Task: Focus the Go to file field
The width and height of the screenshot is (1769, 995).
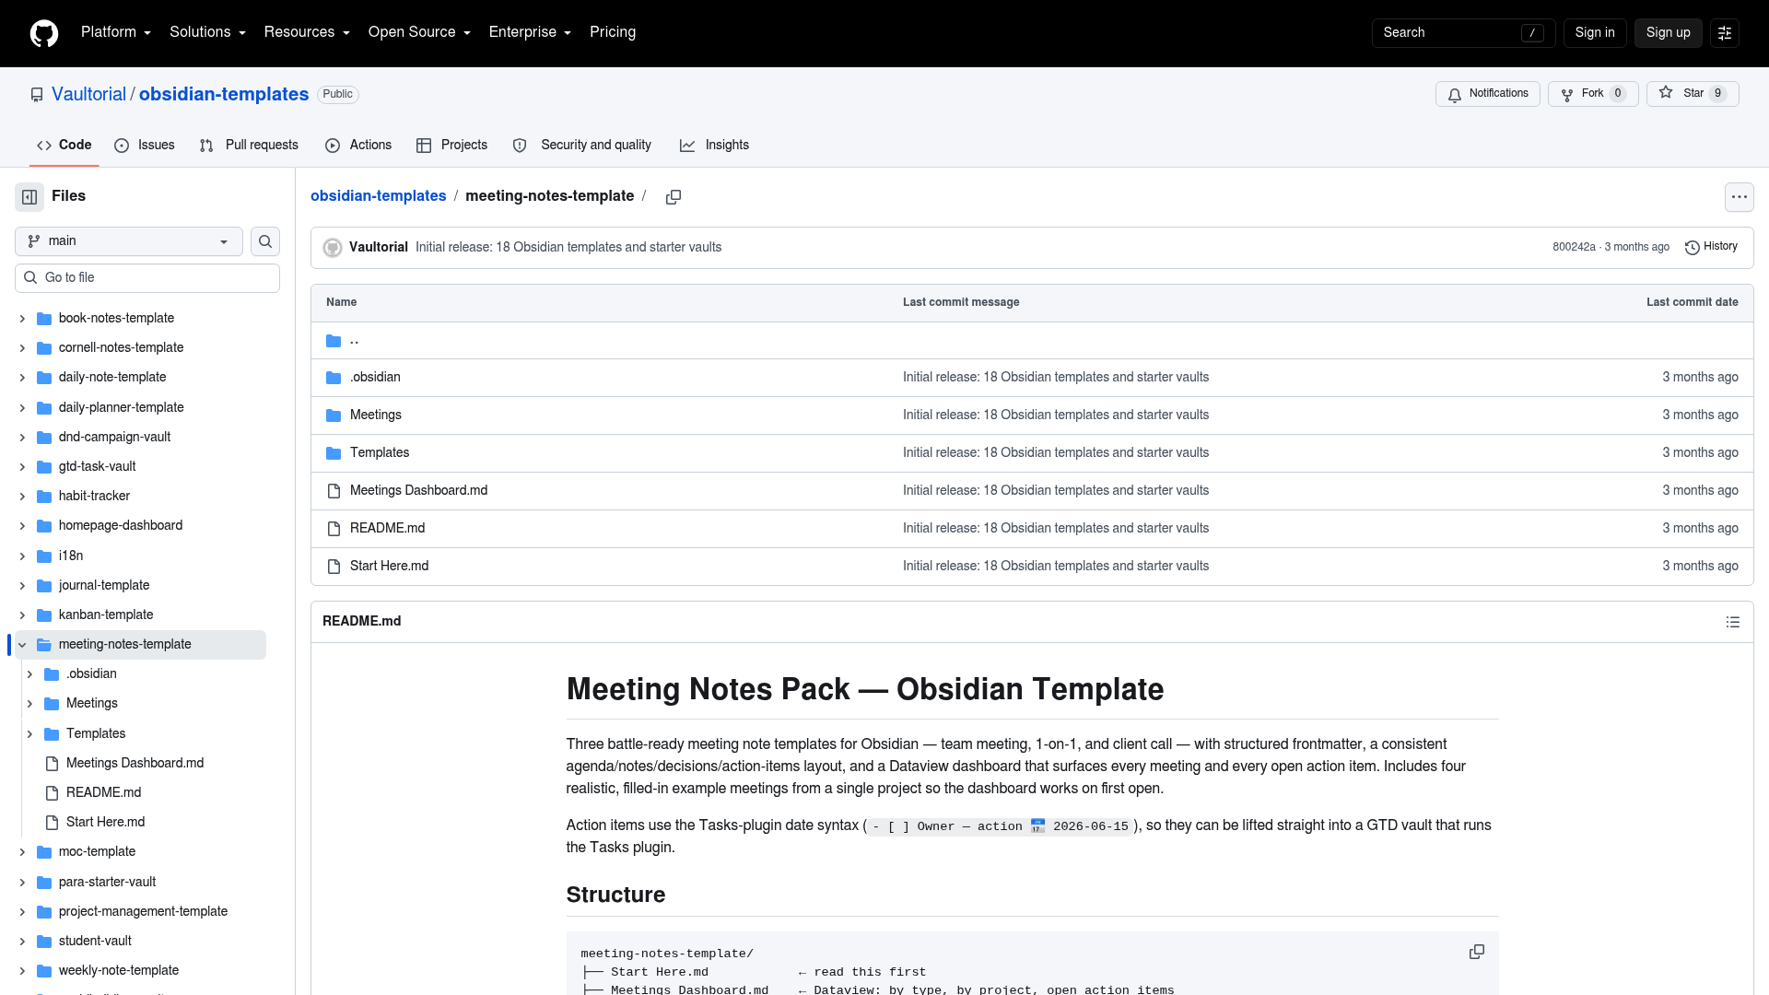Action: (x=147, y=278)
